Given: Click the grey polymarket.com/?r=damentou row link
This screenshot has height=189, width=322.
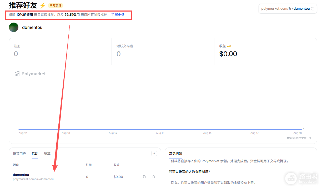Looking at the screenshot, I should click(x=33, y=179).
